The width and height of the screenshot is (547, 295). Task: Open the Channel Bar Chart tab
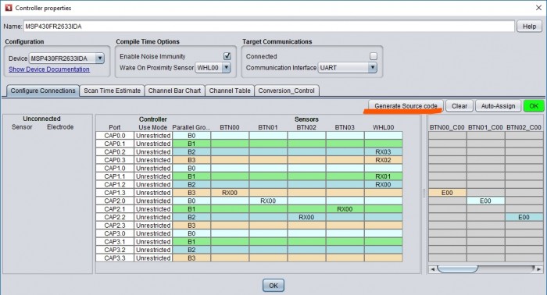click(174, 91)
